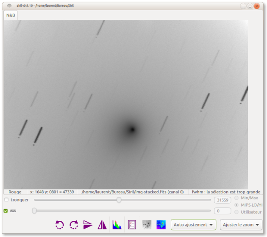Toggle false color rendering icon
267x237 pixels.
click(x=161, y=225)
